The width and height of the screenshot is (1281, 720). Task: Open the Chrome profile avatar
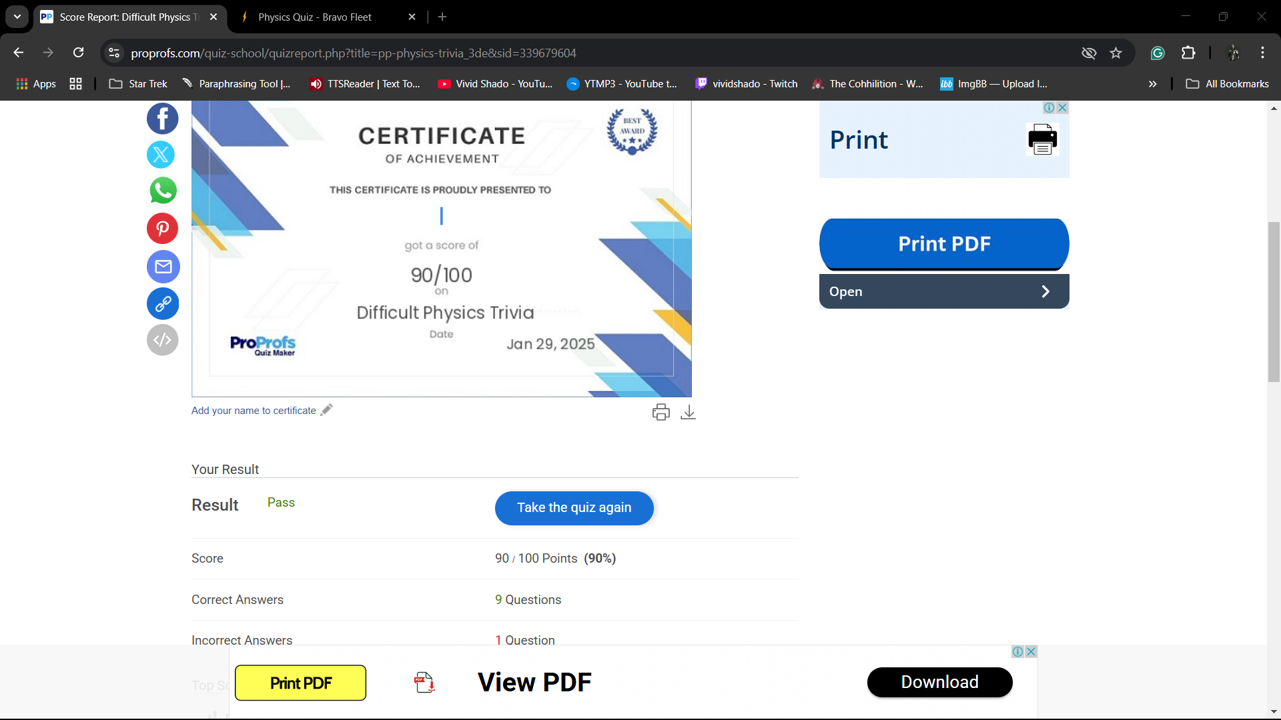click(x=1233, y=53)
